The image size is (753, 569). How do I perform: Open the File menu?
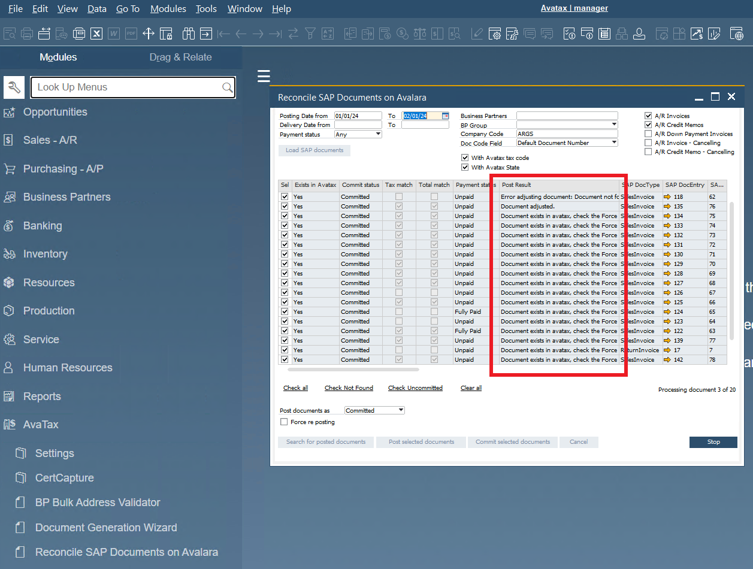[x=15, y=8]
